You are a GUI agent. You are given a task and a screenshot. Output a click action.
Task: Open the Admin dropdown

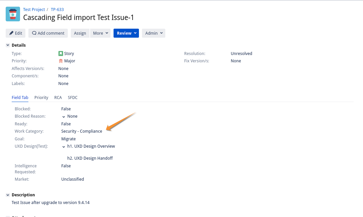click(154, 33)
